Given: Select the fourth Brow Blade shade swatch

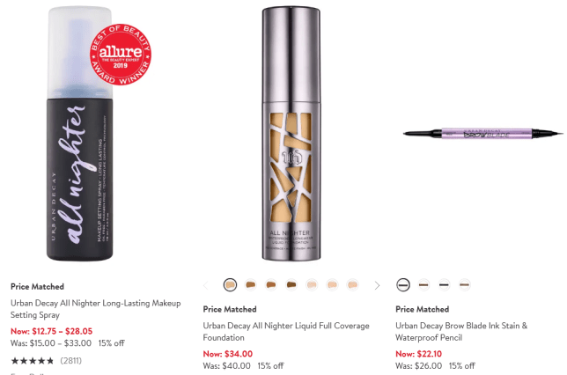Looking at the screenshot, I should pos(465,285).
